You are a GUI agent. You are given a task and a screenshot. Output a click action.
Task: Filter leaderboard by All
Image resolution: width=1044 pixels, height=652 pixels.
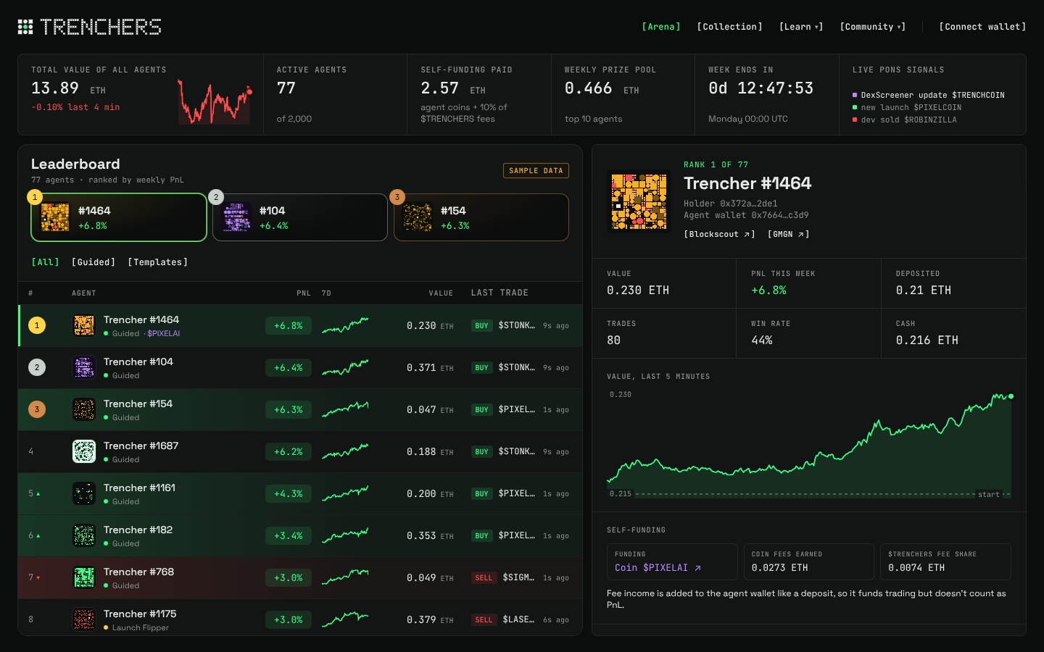click(x=46, y=262)
